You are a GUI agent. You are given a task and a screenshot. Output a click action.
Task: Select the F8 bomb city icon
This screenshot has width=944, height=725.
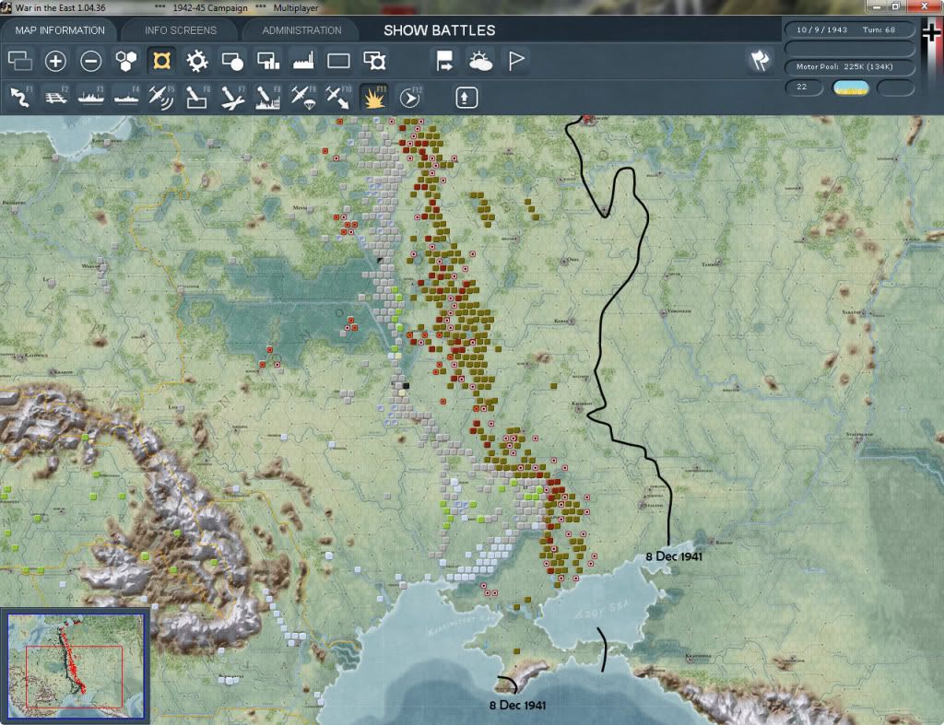pos(268,98)
